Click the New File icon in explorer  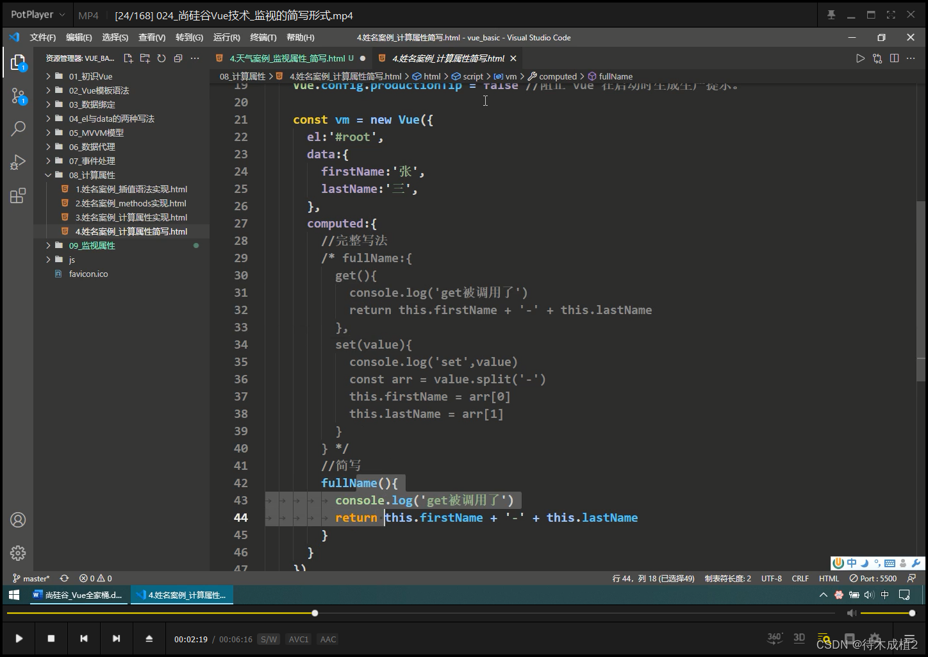[128, 58]
